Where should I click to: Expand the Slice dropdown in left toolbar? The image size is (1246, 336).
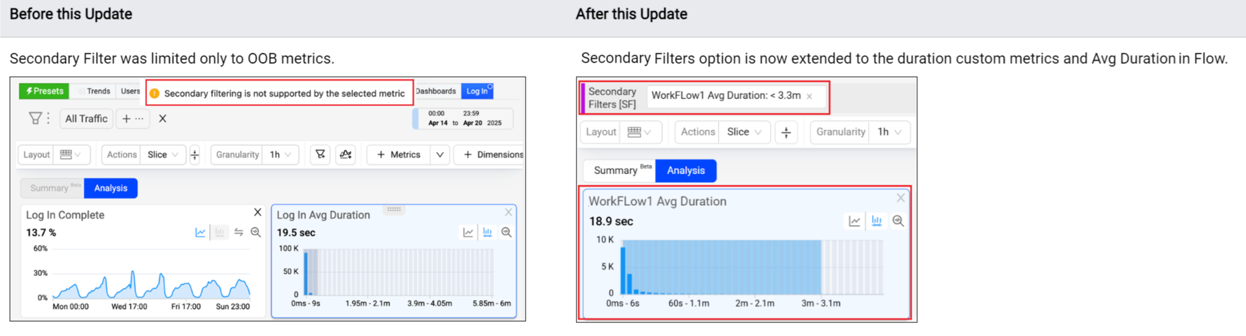164,154
